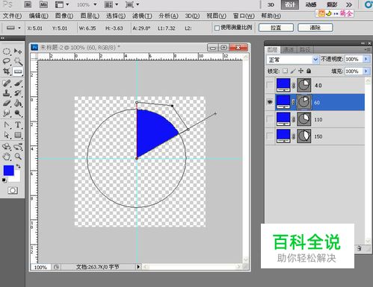This screenshot has height=287, width=373.
Task: Select the Clone Stamp tool
Action: click(7, 93)
